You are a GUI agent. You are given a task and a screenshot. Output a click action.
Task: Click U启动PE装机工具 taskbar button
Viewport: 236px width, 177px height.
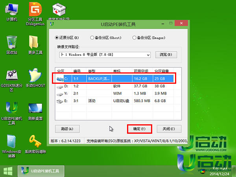pyautogui.click(x=41, y=171)
